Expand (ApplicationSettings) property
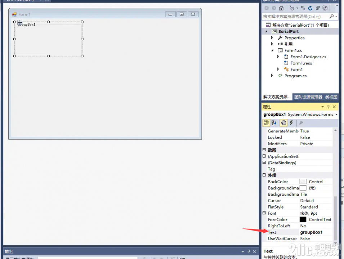 point(264,156)
